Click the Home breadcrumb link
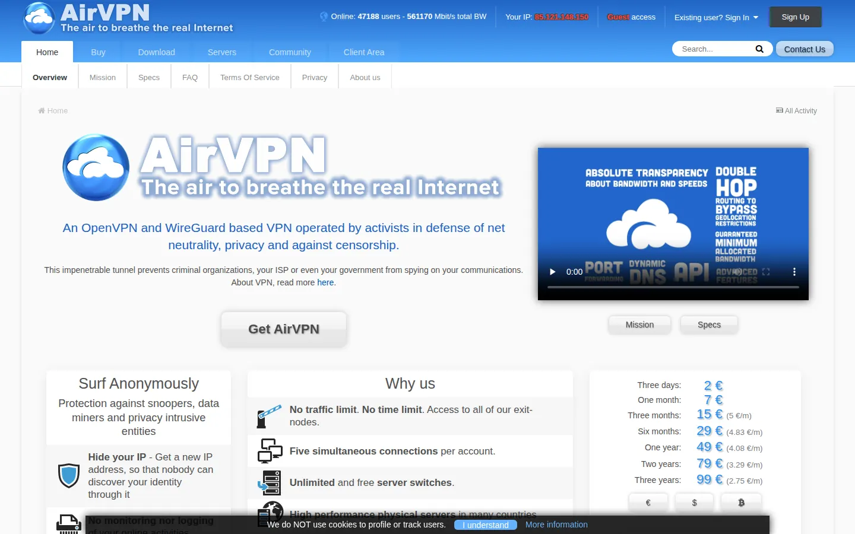Screen dimensions: 855x534 coord(53,111)
